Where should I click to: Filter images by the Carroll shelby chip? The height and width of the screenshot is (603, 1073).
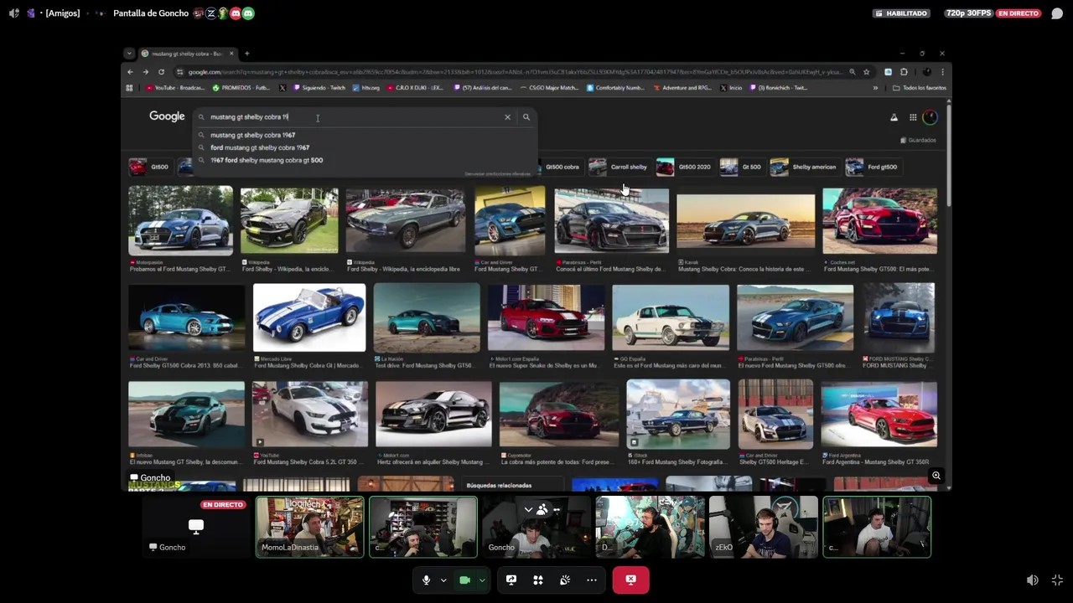619,167
